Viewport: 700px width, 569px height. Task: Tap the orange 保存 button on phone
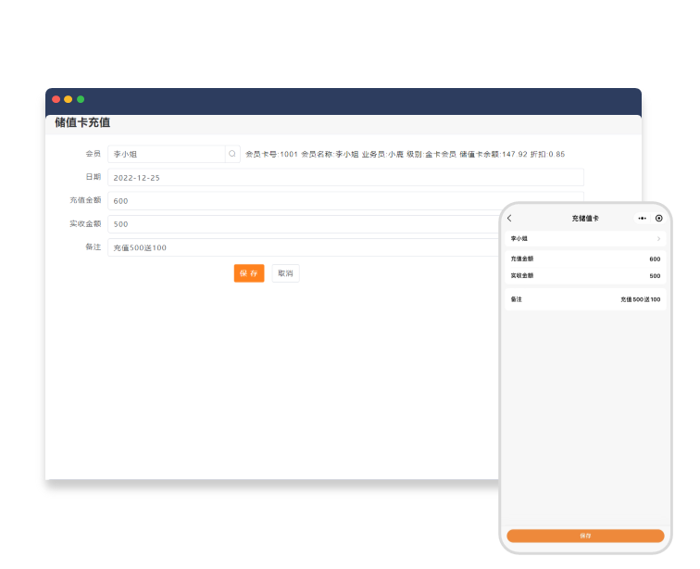click(585, 536)
